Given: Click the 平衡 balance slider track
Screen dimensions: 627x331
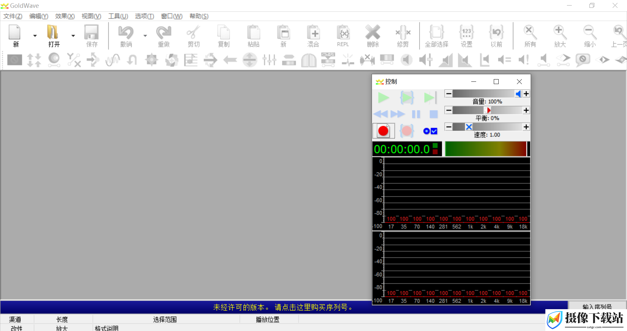Looking at the screenshot, I should tap(487, 110).
